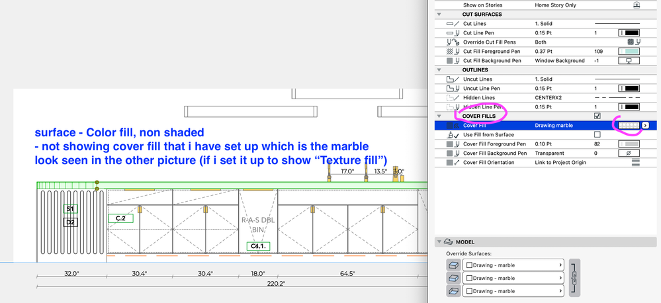The height and width of the screenshot is (303, 661).
Task: Open the Cover Fill arrow popup button
Action: [x=645, y=126]
